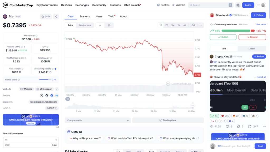Open the CoinMarketCap app grid icon in header

tap(238, 5)
